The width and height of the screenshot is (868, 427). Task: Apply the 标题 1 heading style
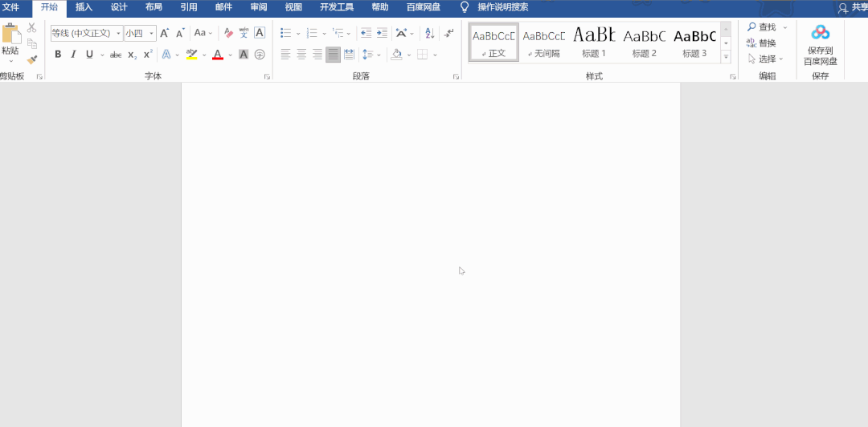coord(594,42)
